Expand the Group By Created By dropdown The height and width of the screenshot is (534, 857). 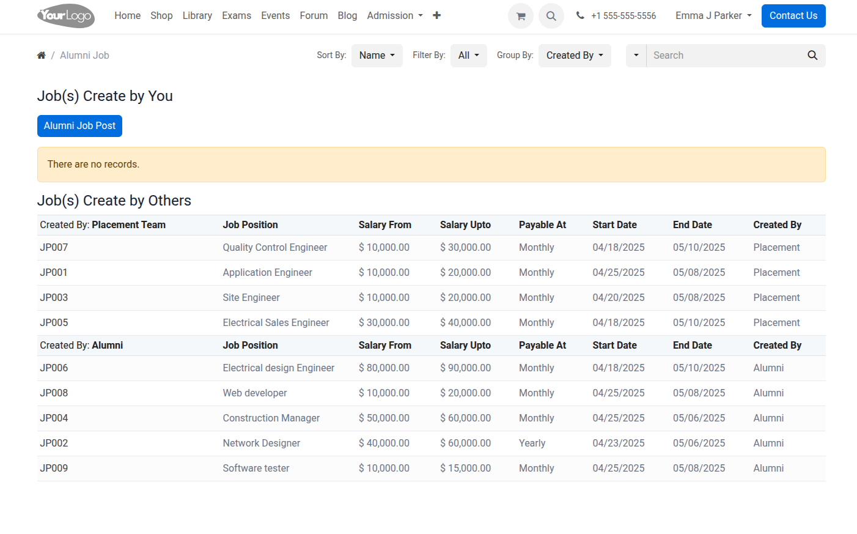click(x=575, y=56)
